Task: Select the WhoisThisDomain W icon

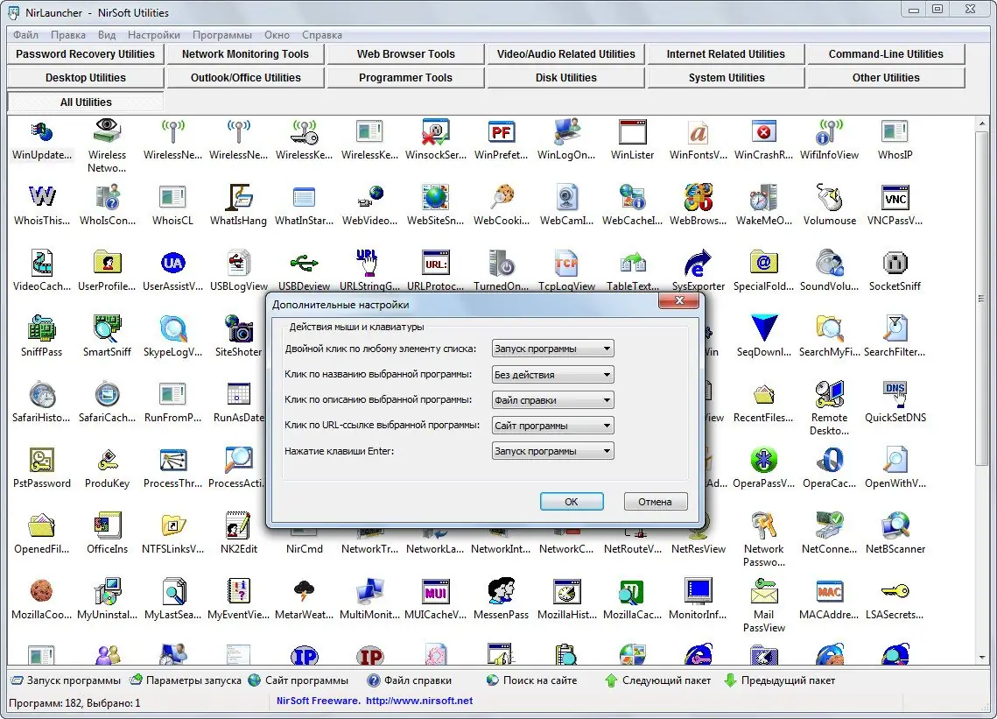Action: [x=42, y=198]
